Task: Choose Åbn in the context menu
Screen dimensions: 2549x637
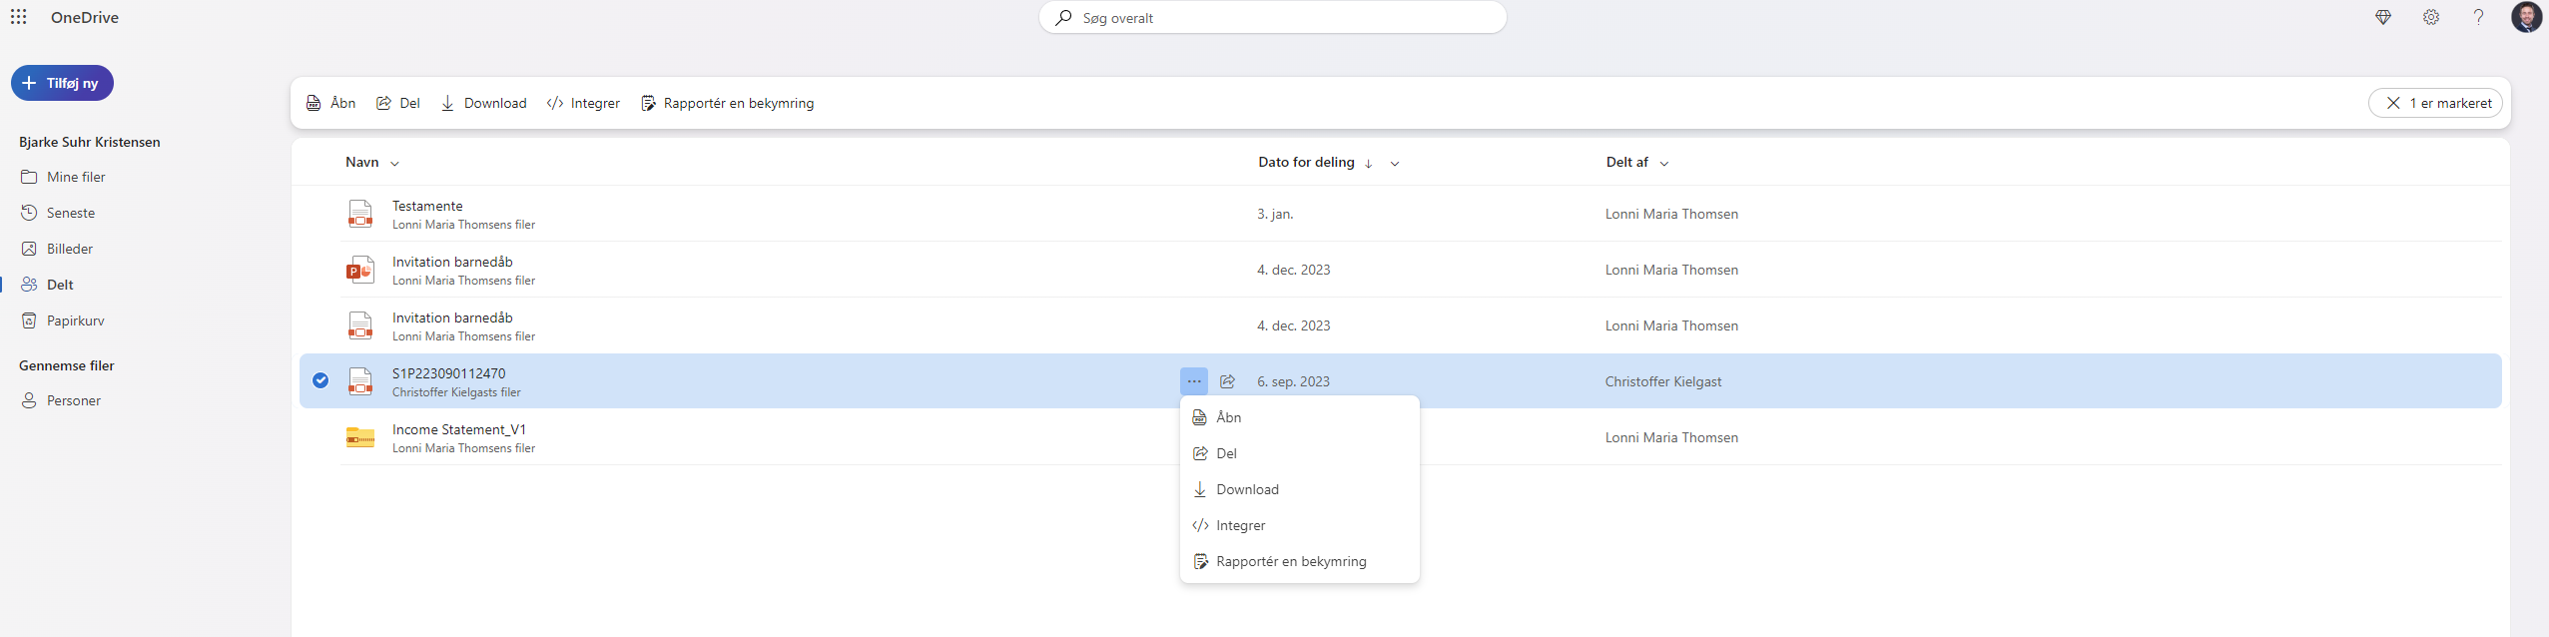Action: click(x=1300, y=417)
